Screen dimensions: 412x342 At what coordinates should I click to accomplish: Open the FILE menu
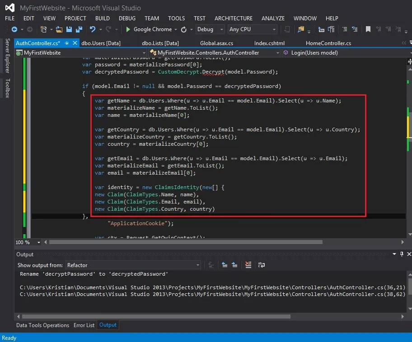coord(10,18)
